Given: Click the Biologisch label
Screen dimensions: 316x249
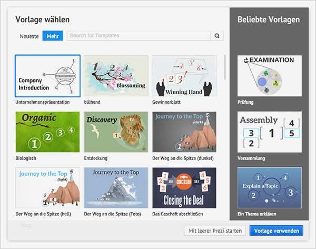Looking at the screenshot, I should click(x=26, y=158).
